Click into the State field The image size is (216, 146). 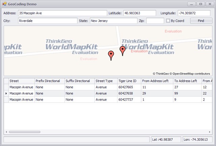click(x=113, y=21)
